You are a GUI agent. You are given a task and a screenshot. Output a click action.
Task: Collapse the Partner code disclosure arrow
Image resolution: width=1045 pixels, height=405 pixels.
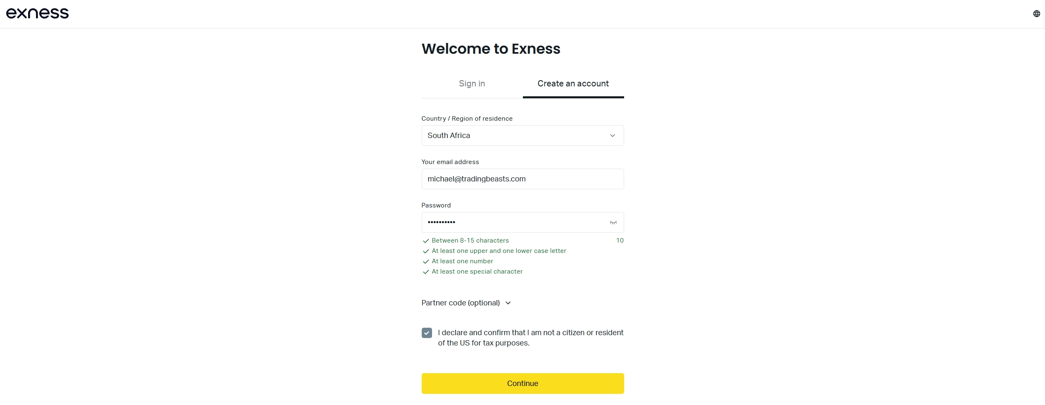pos(508,303)
